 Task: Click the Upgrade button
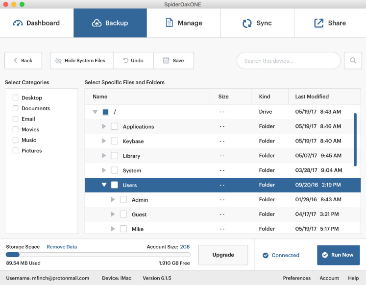(x=223, y=255)
